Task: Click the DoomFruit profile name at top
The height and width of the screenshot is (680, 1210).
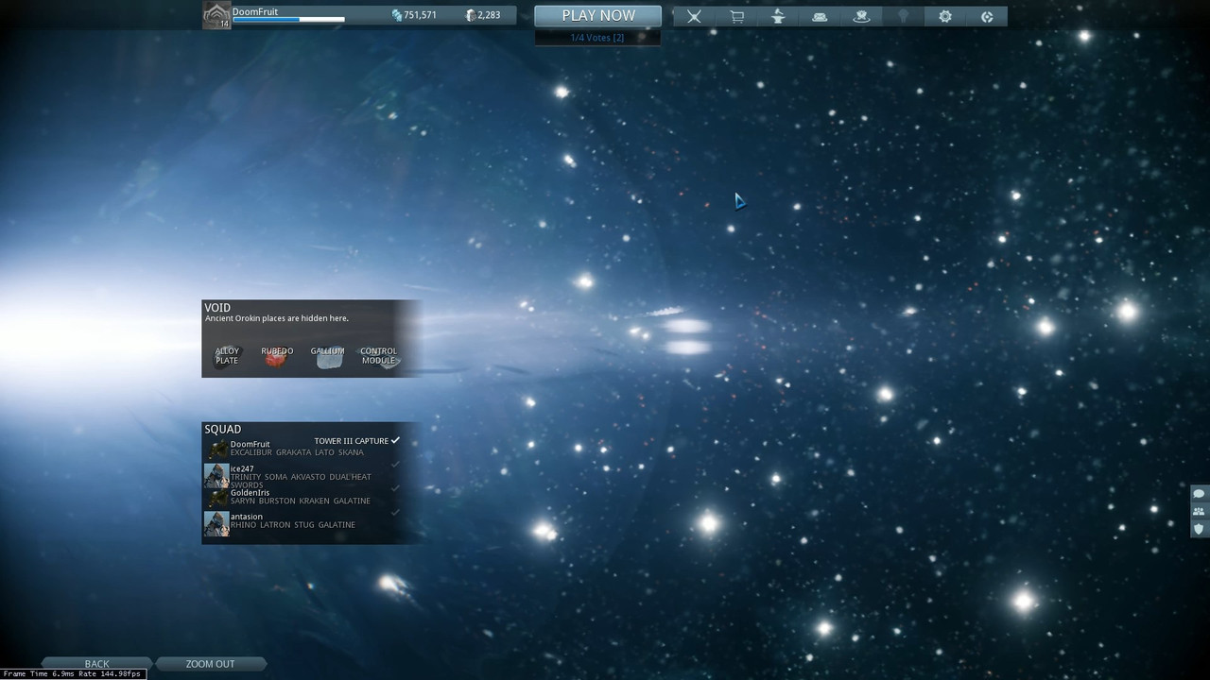Action: coord(253,11)
